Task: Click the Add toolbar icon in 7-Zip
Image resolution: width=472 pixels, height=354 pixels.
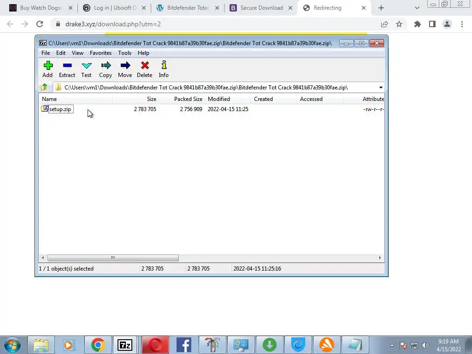Action: click(x=47, y=70)
